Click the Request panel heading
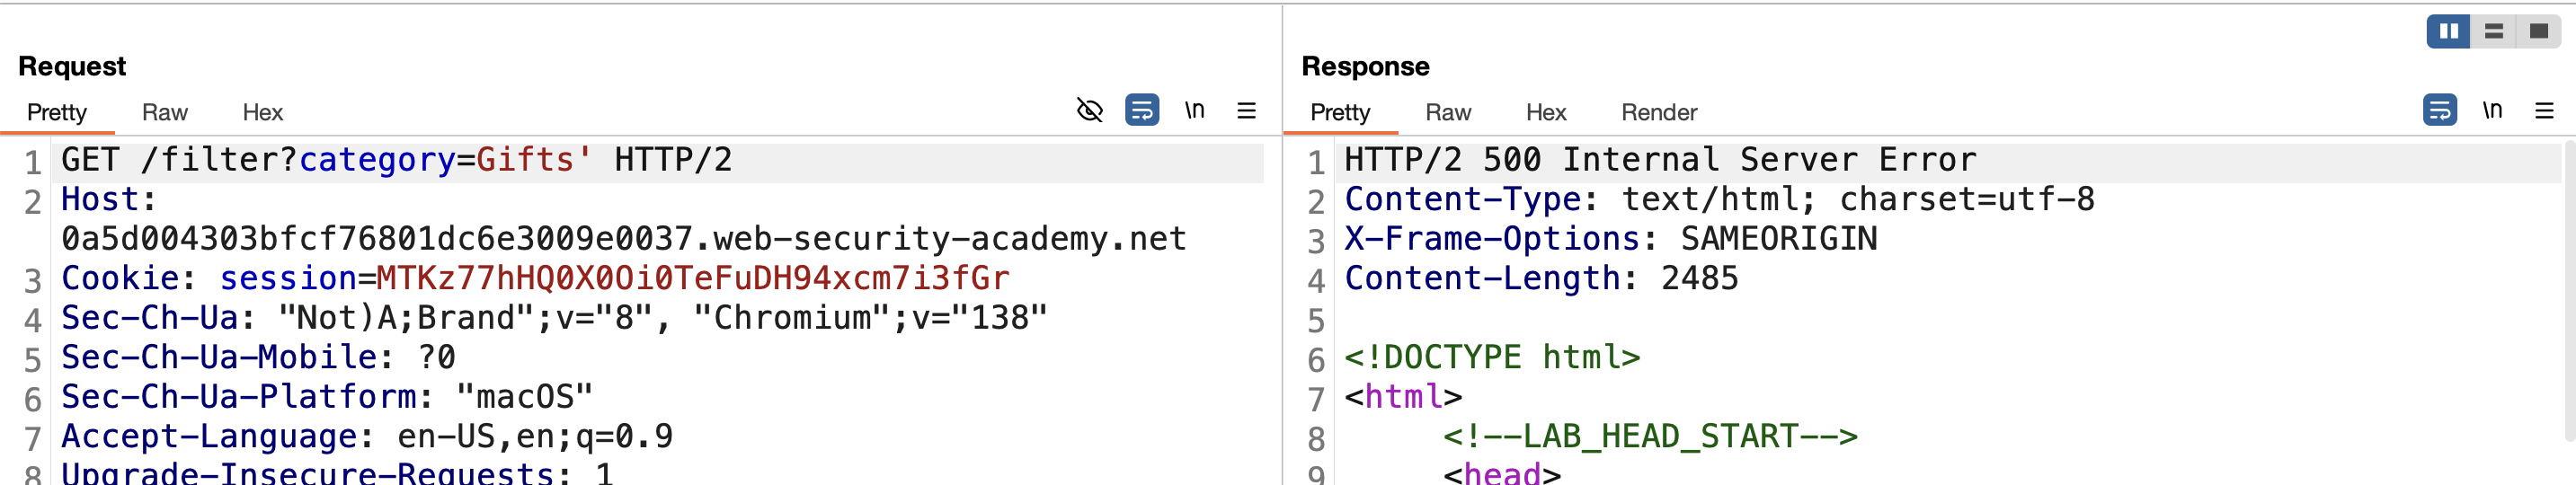Viewport: 2576px width, 485px height. pos(72,66)
